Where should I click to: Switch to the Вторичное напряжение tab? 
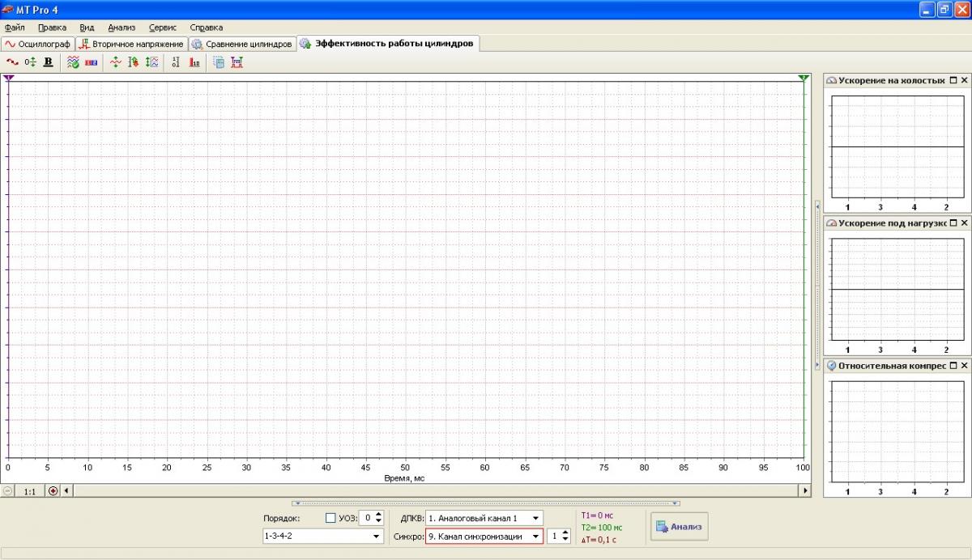point(131,44)
